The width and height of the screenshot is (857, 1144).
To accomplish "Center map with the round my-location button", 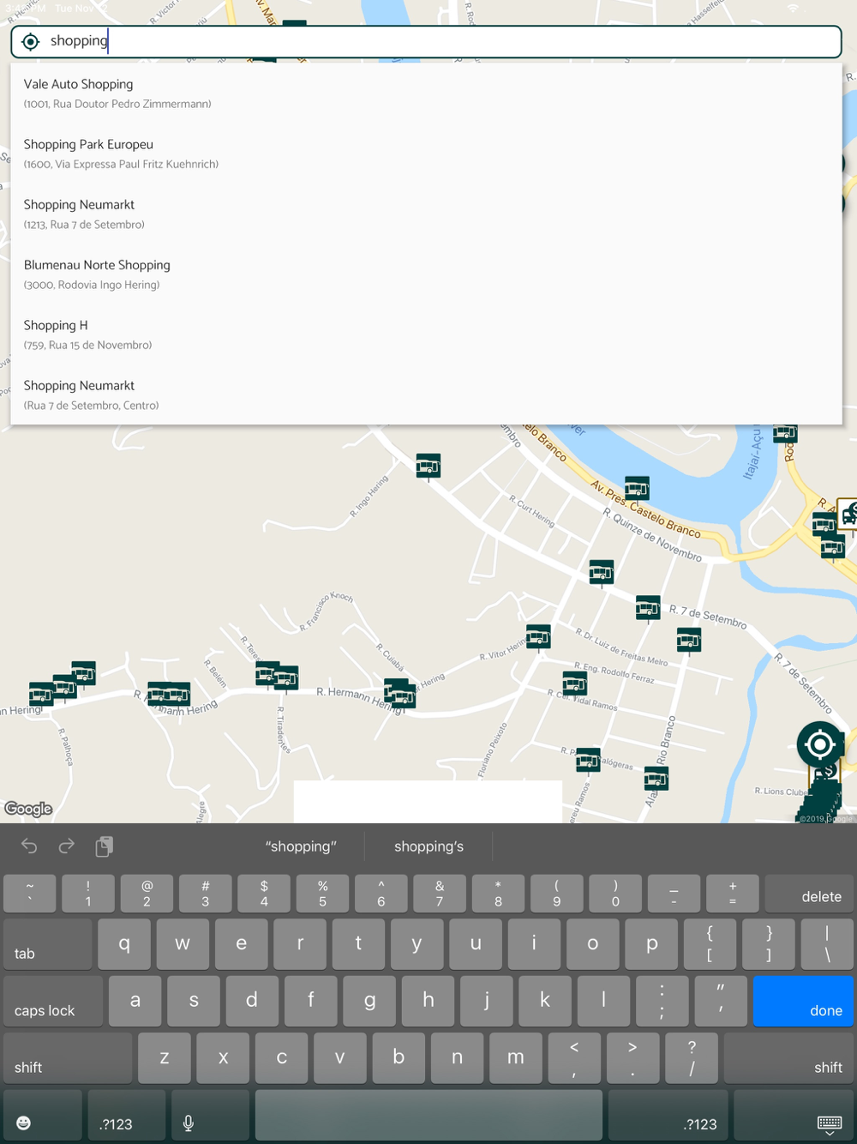I will (819, 744).
